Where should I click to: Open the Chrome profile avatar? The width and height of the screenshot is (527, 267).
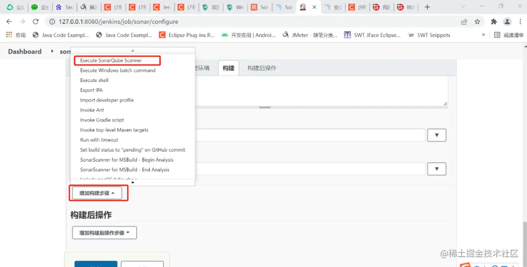coord(507,21)
